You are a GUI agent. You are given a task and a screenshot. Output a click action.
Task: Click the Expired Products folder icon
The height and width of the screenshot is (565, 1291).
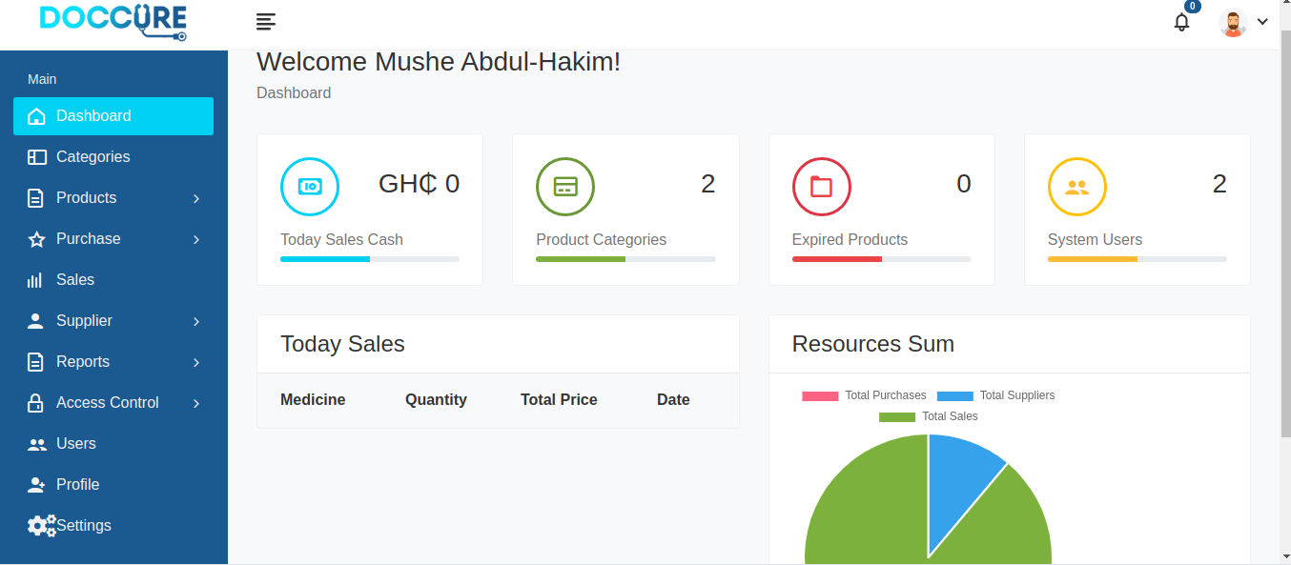[822, 187]
